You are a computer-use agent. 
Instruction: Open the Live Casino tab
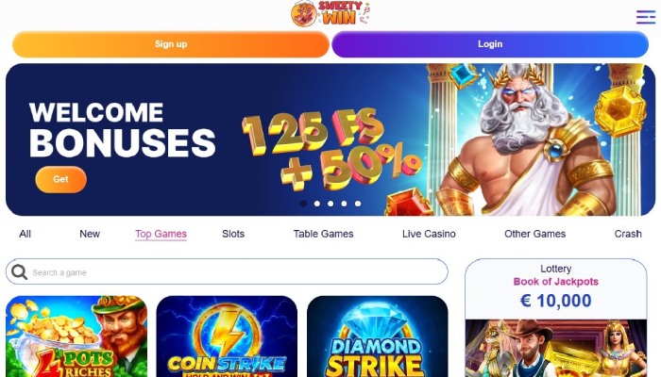pos(429,234)
